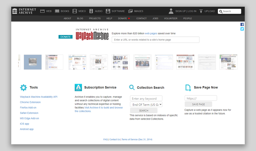This screenshot has height=151, width=256.
Task: Click the Log In link
Action: click(192, 11)
